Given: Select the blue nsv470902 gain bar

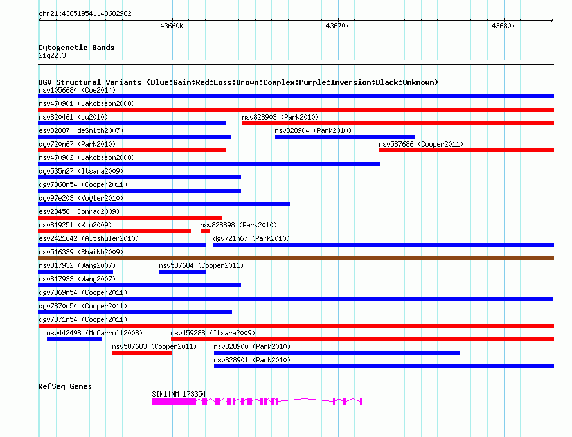Looking at the screenshot, I should tap(209, 164).
